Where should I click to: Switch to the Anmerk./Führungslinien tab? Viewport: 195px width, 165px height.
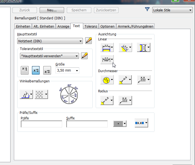pos(136,26)
